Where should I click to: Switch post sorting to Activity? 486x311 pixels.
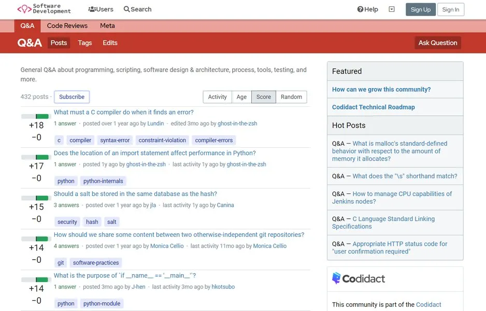coord(217,96)
